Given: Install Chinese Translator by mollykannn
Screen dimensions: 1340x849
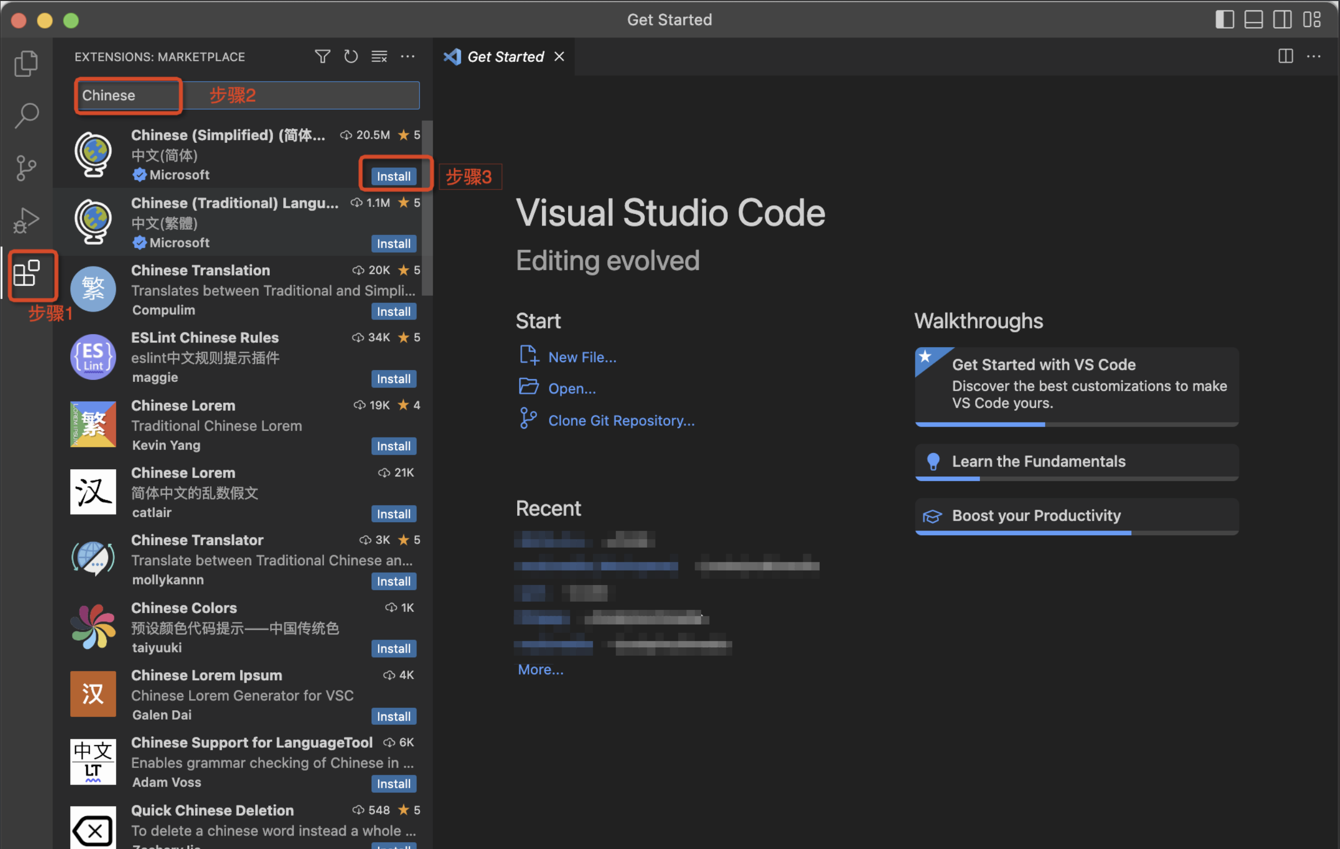Looking at the screenshot, I should pos(393,581).
